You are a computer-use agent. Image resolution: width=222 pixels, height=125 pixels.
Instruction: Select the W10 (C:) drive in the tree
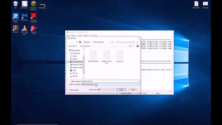(74, 73)
